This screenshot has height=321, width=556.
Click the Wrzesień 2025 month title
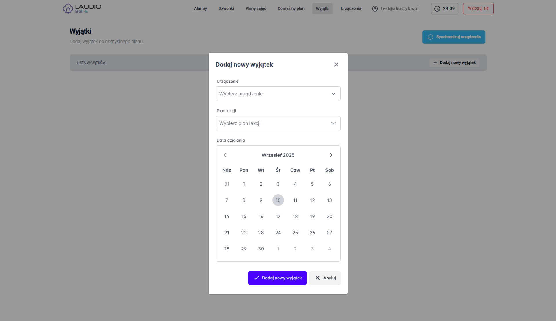coord(278,155)
